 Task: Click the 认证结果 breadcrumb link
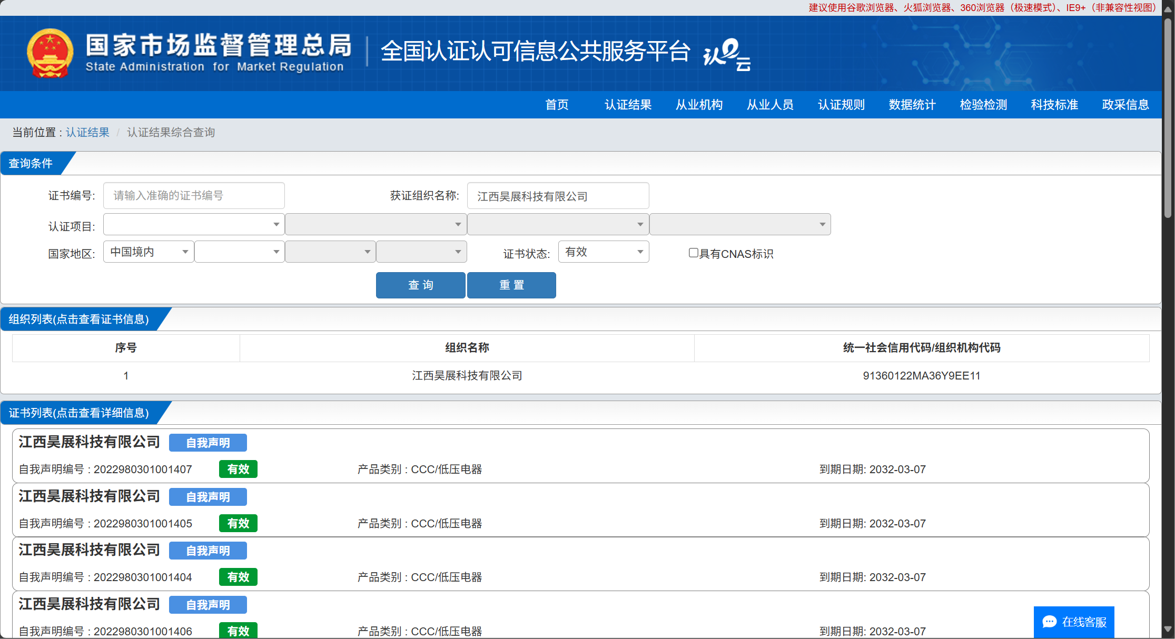87,132
